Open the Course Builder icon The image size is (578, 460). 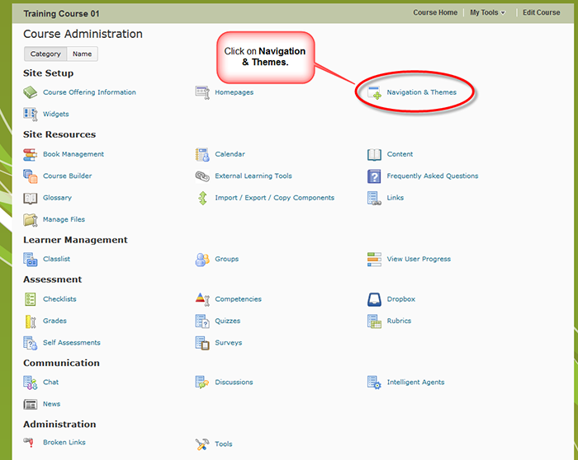31,176
